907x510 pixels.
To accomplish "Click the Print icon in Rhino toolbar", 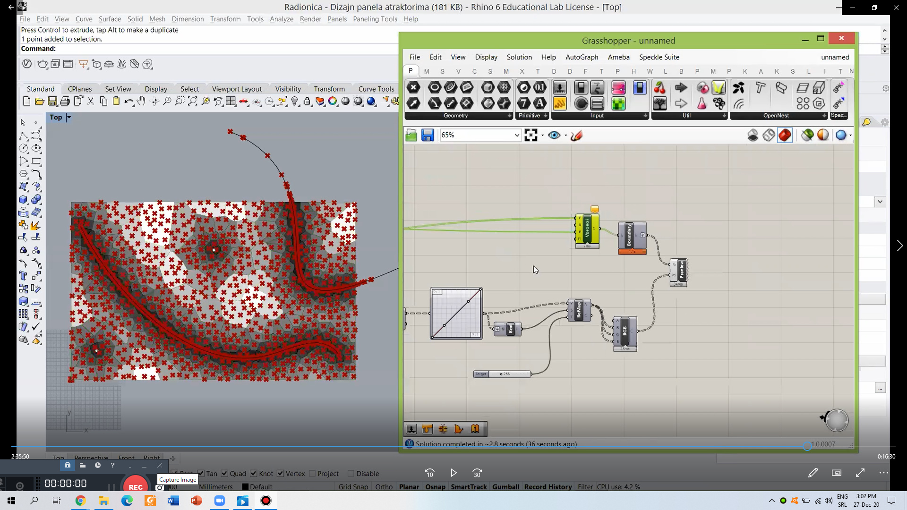I will (65, 101).
